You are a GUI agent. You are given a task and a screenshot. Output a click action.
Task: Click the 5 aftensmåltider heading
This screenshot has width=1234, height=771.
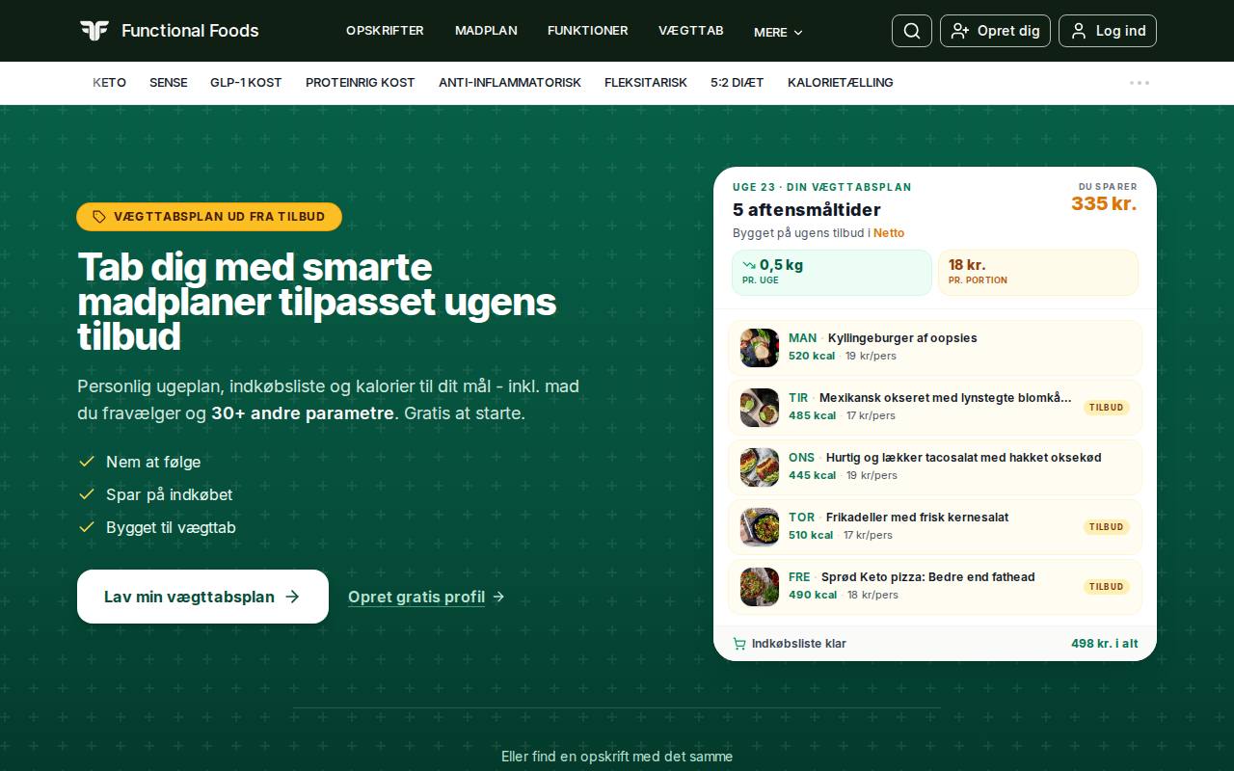click(807, 209)
